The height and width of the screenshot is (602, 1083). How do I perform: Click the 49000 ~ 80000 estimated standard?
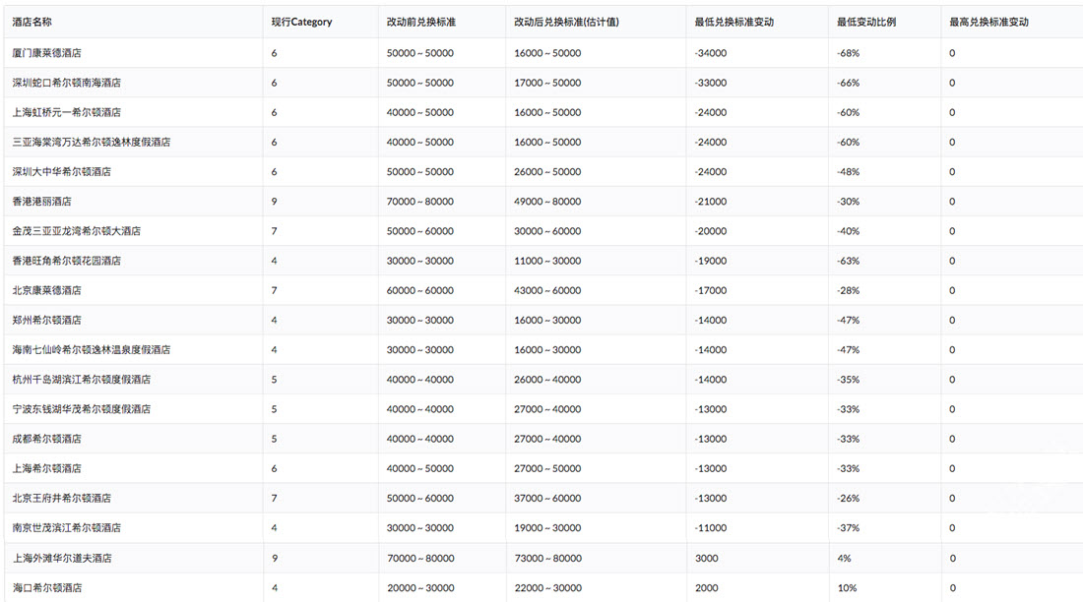tap(547, 201)
